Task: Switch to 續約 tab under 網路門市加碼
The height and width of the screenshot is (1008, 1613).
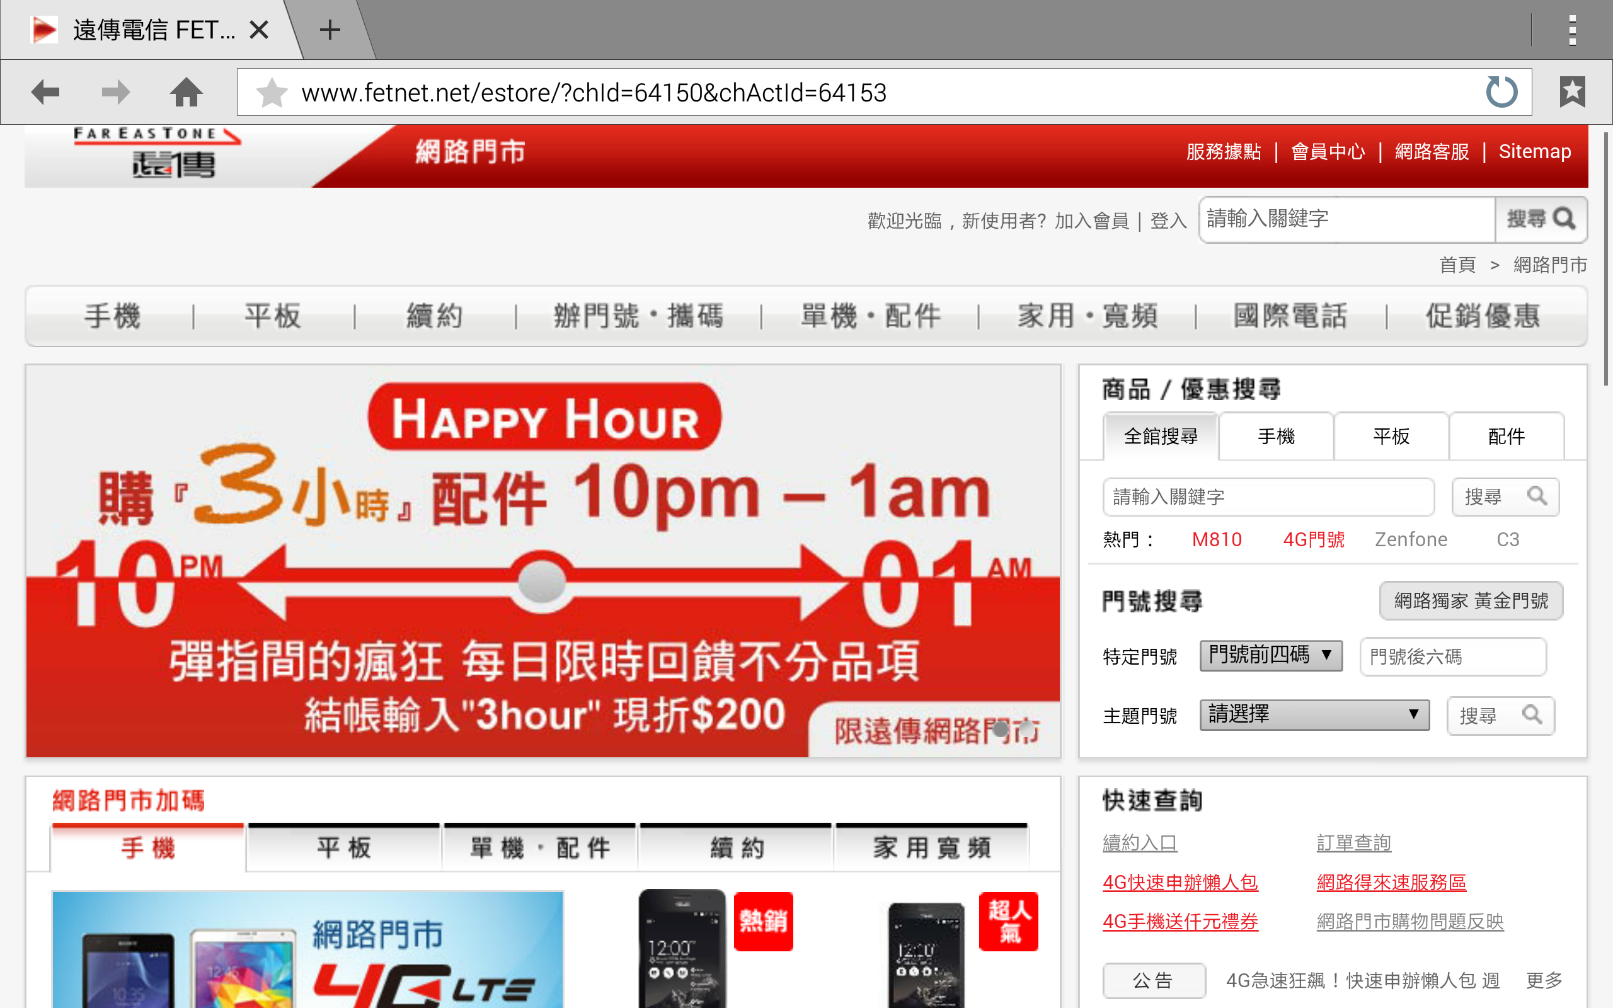Action: 736,847
